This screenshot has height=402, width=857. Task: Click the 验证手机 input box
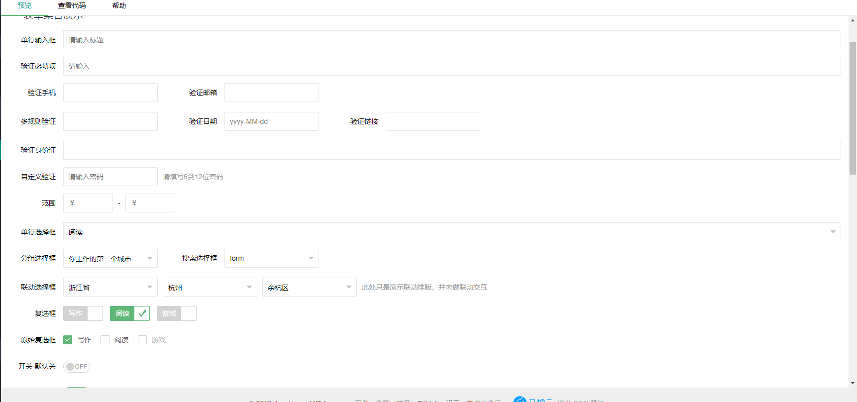(x=110, y=93)
